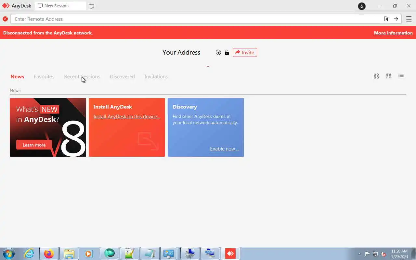The image size is (416, 260).
Task: Open the Windows Start button
Action: (x=8, y=253)
